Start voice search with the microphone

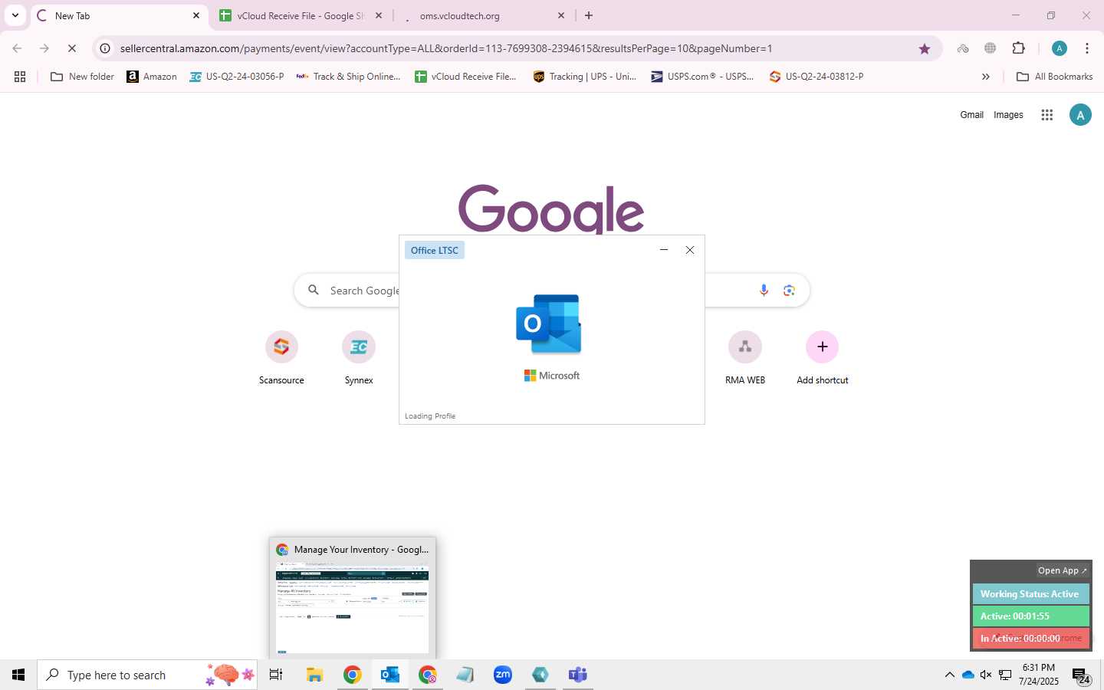[x=764, y=291]
